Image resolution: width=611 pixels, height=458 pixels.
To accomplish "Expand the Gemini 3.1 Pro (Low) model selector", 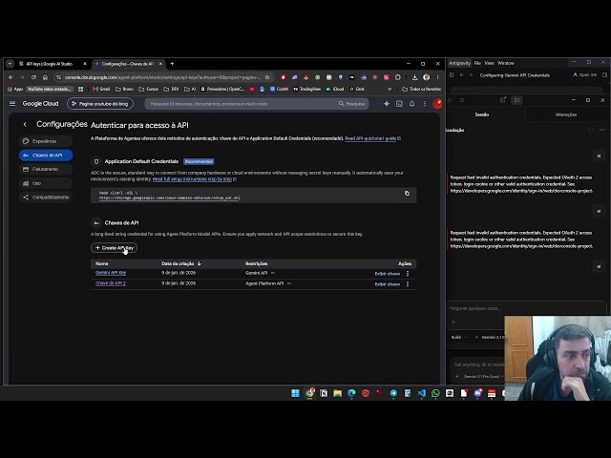I will pyautogui.click(x=480, y=377).
